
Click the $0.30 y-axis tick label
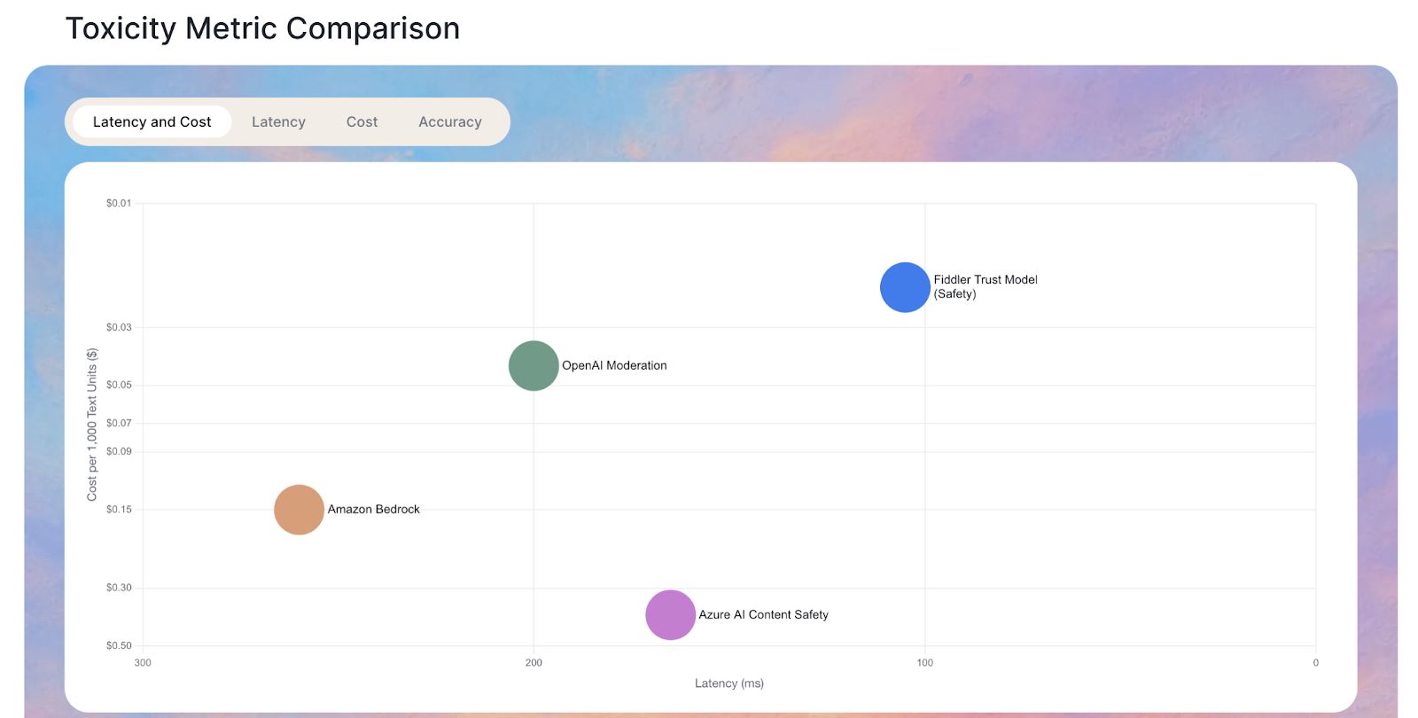pos(119,588)
